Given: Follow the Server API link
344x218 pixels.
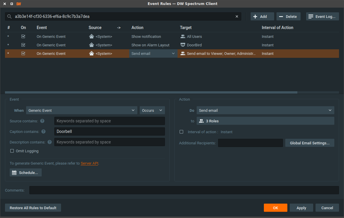Looking at the screenshot, I should (x=90, y=163).
